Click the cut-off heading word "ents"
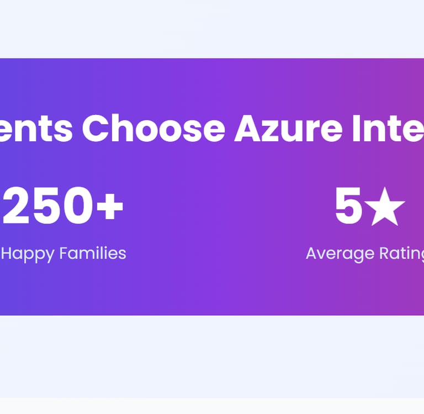 [36, 128]
